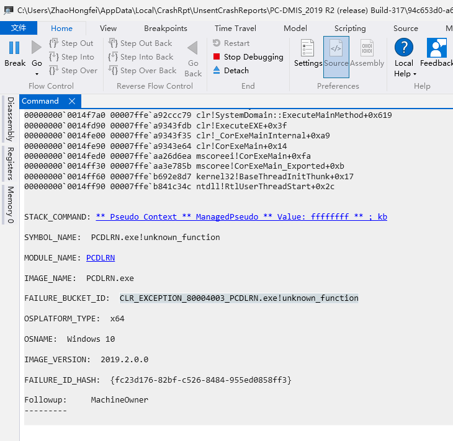Click the Step Out icon
Viewport: 453px width, 441px height.
click(53, 43)
